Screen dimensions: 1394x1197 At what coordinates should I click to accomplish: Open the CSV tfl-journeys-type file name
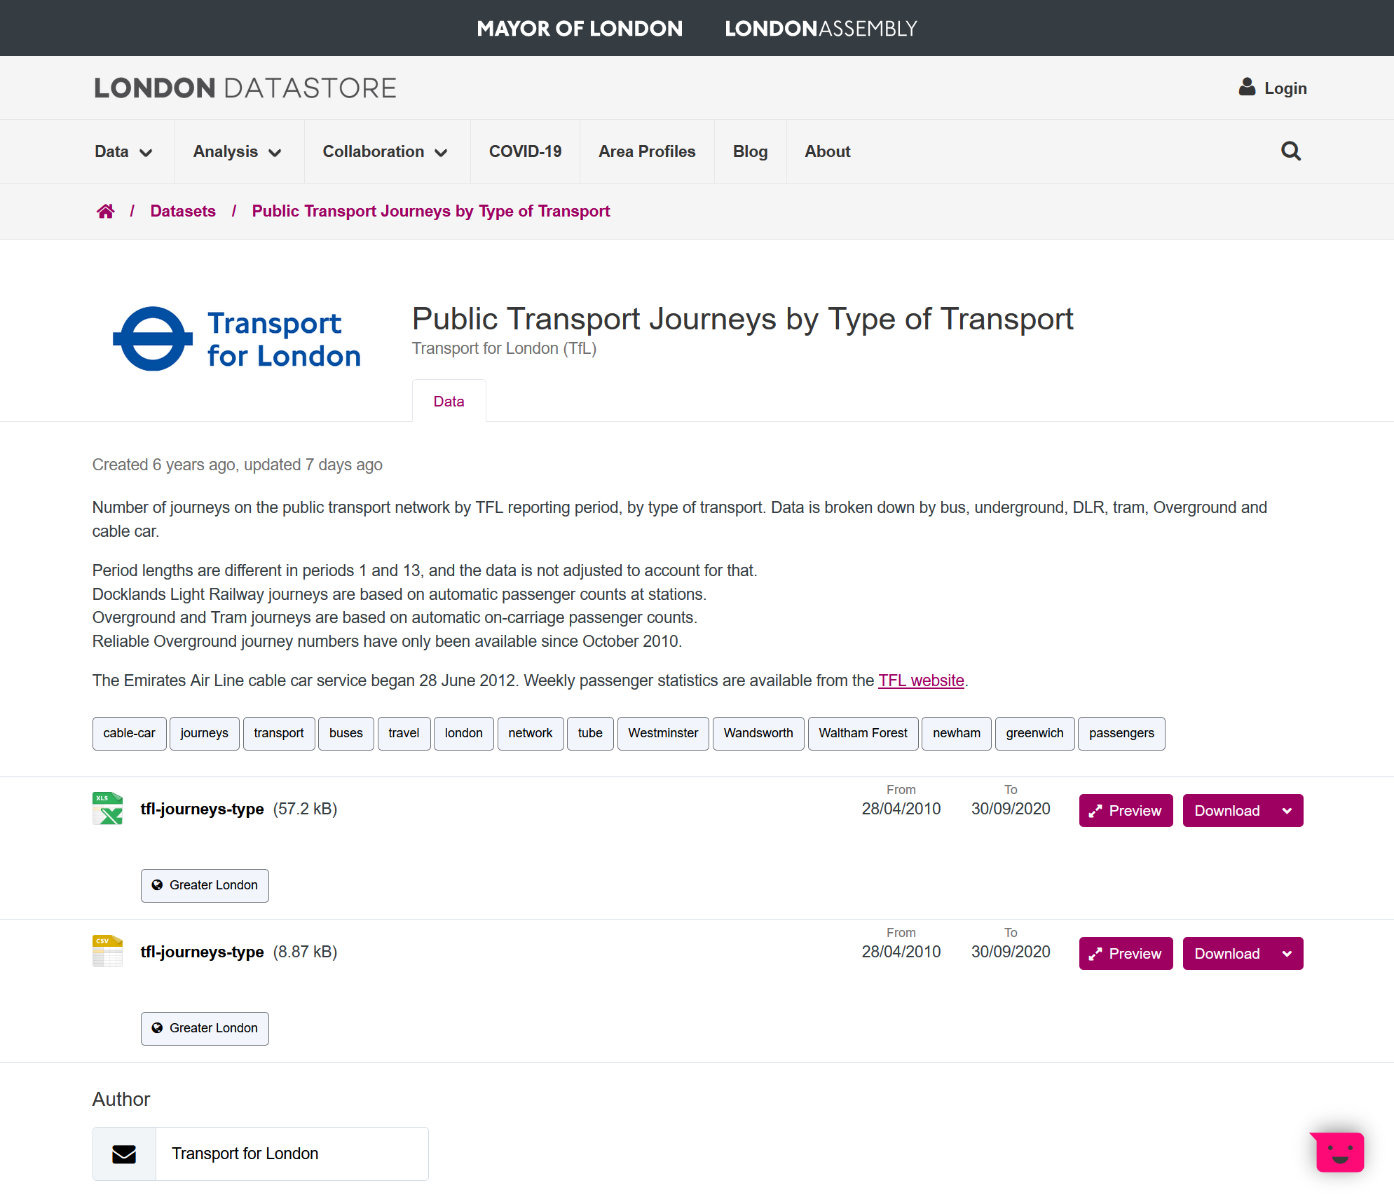(x=202, y=952)
